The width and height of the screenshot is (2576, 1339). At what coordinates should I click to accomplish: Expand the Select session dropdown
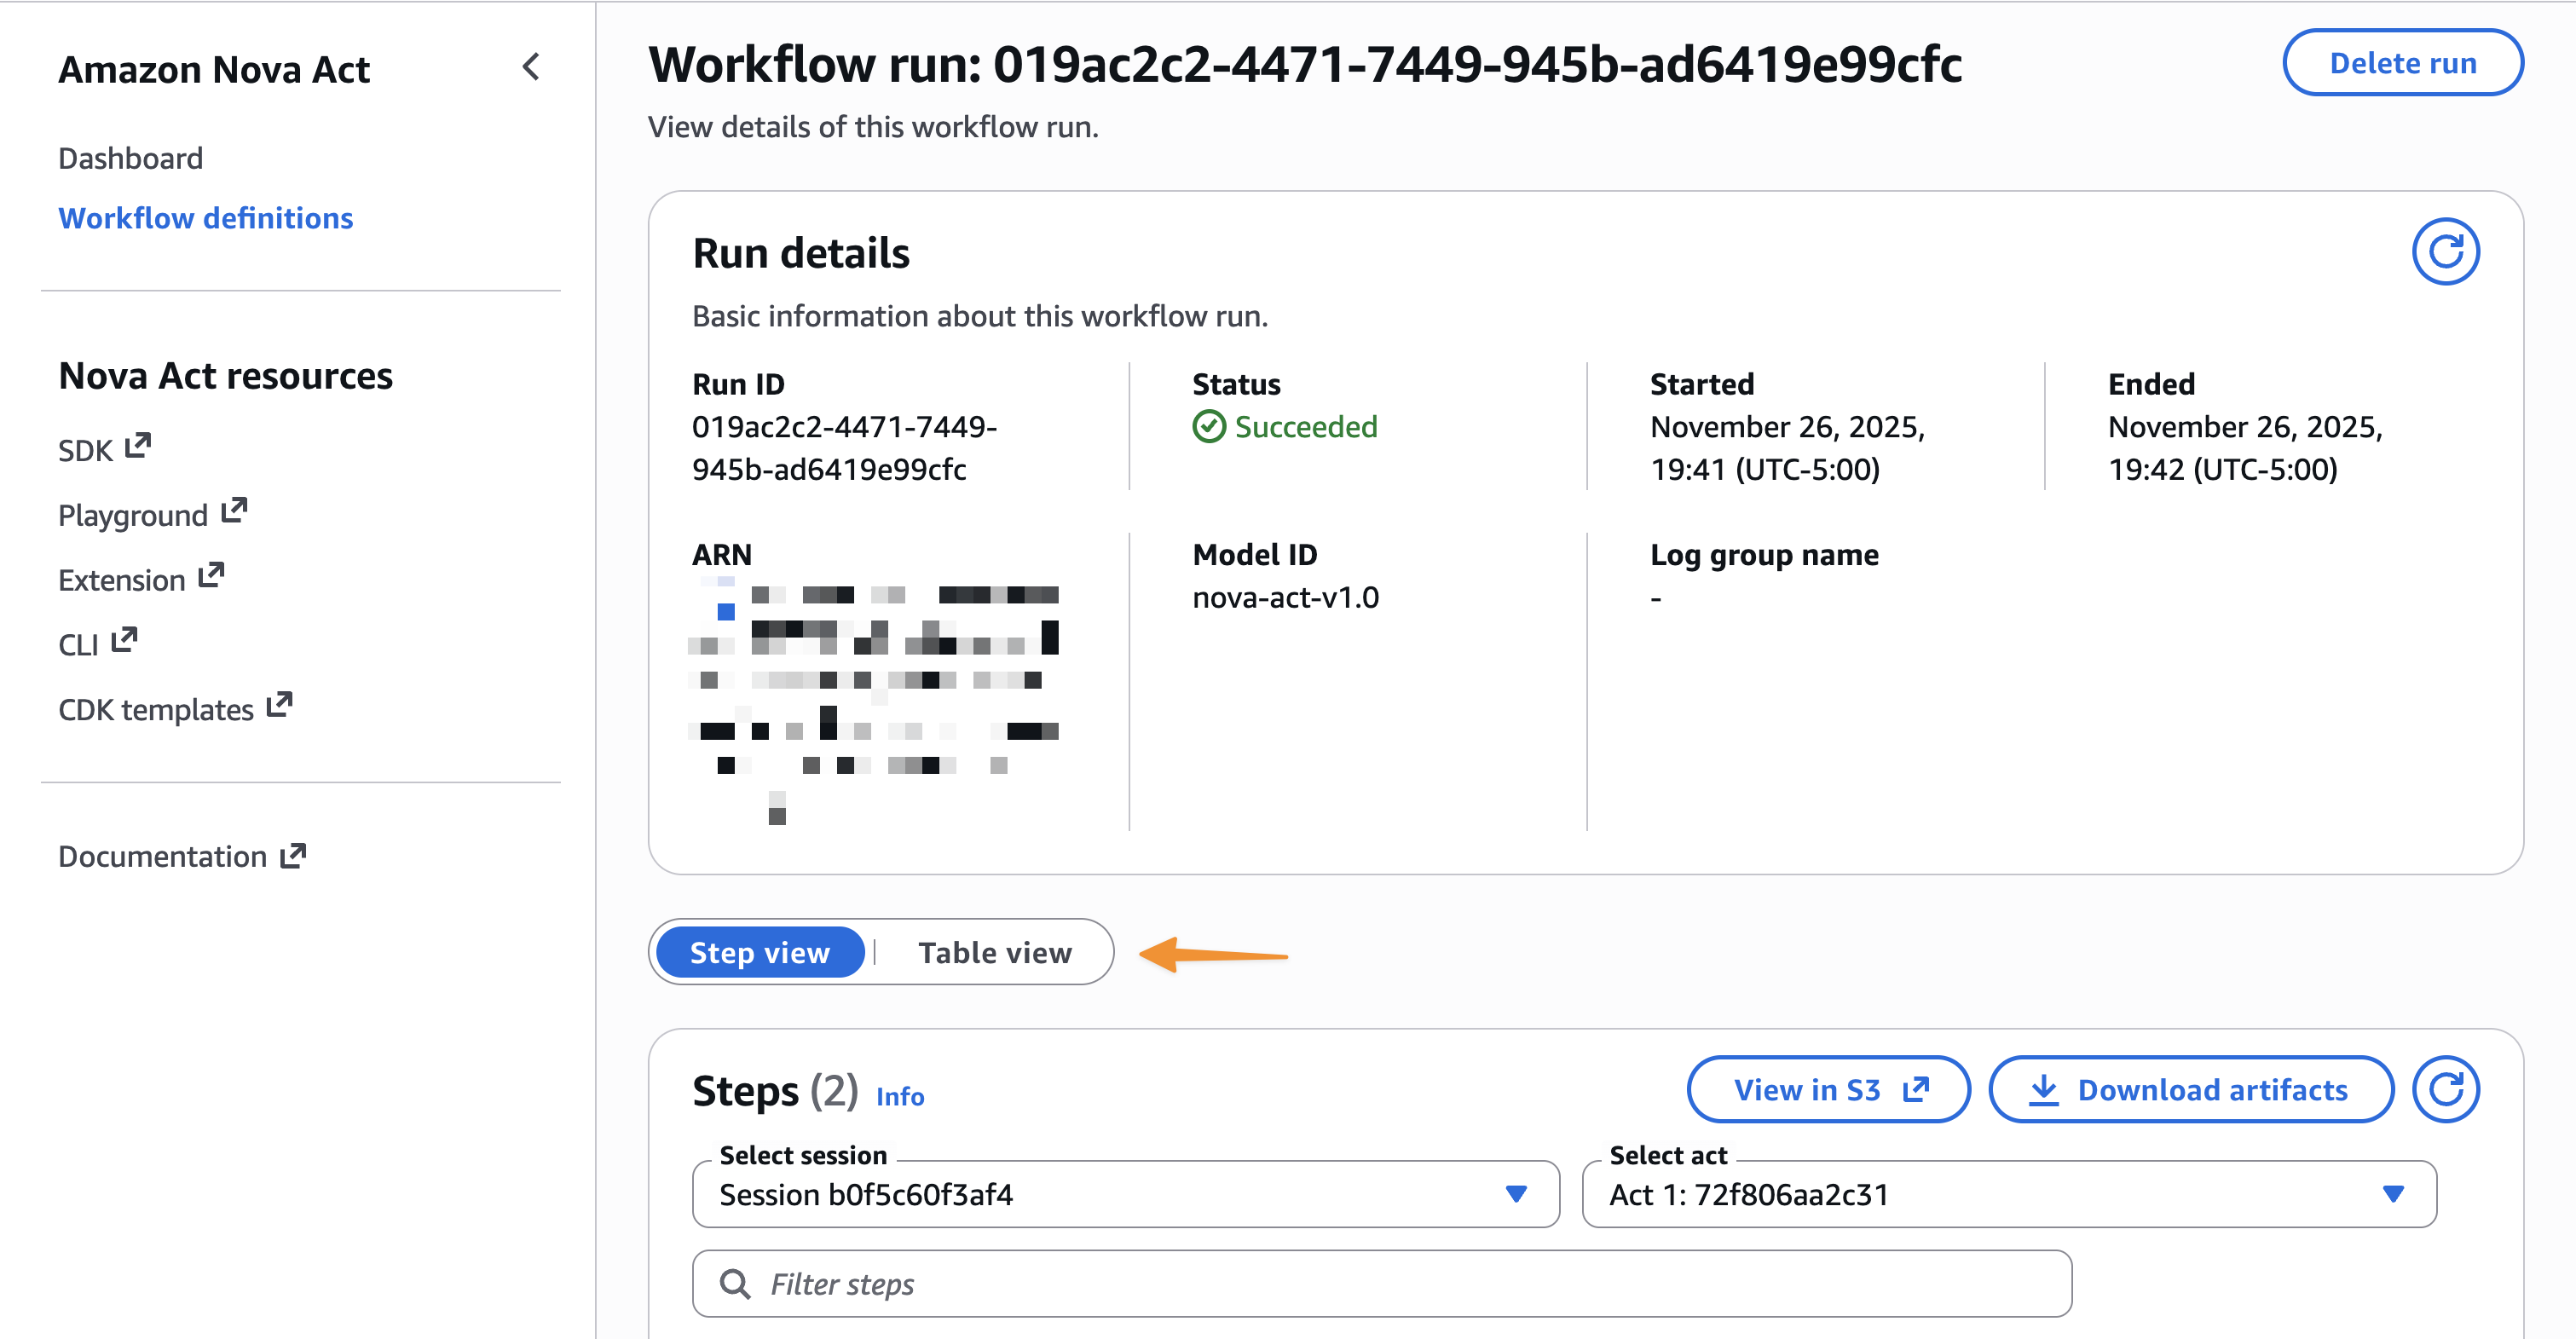[1124, 1194]
